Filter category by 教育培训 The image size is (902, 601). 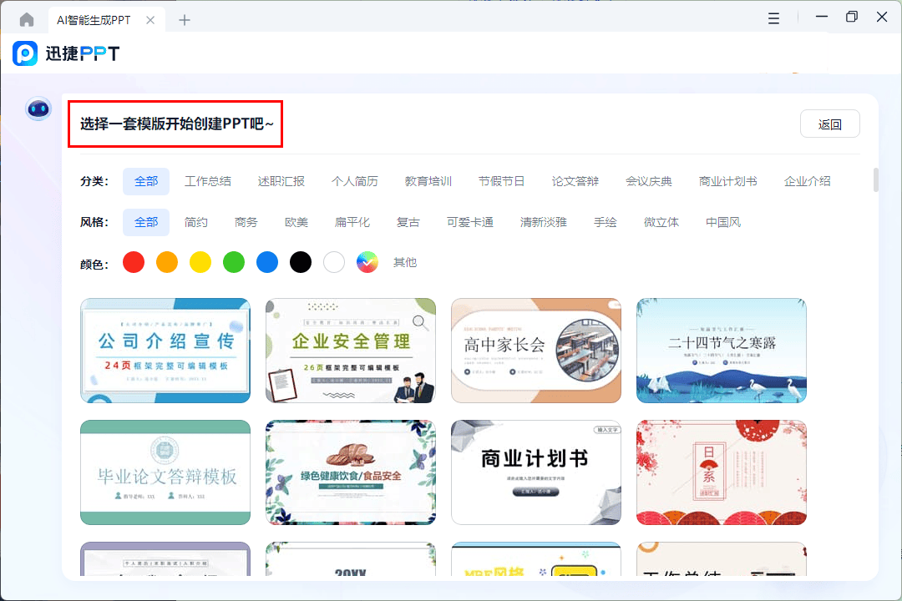click(428, 182)
